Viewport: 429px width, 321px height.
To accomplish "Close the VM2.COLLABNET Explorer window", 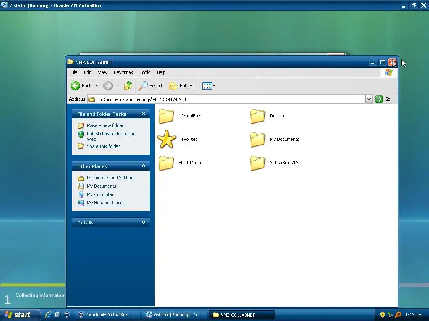I will 392,63.
